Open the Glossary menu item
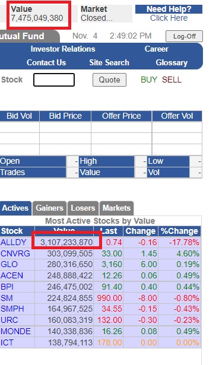This screenshot has height=365, width=219. tap(172, 63)
